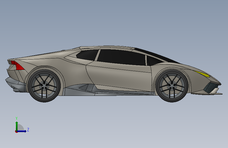Select the rear quarter window glass
228x148 pixels.
87,55
